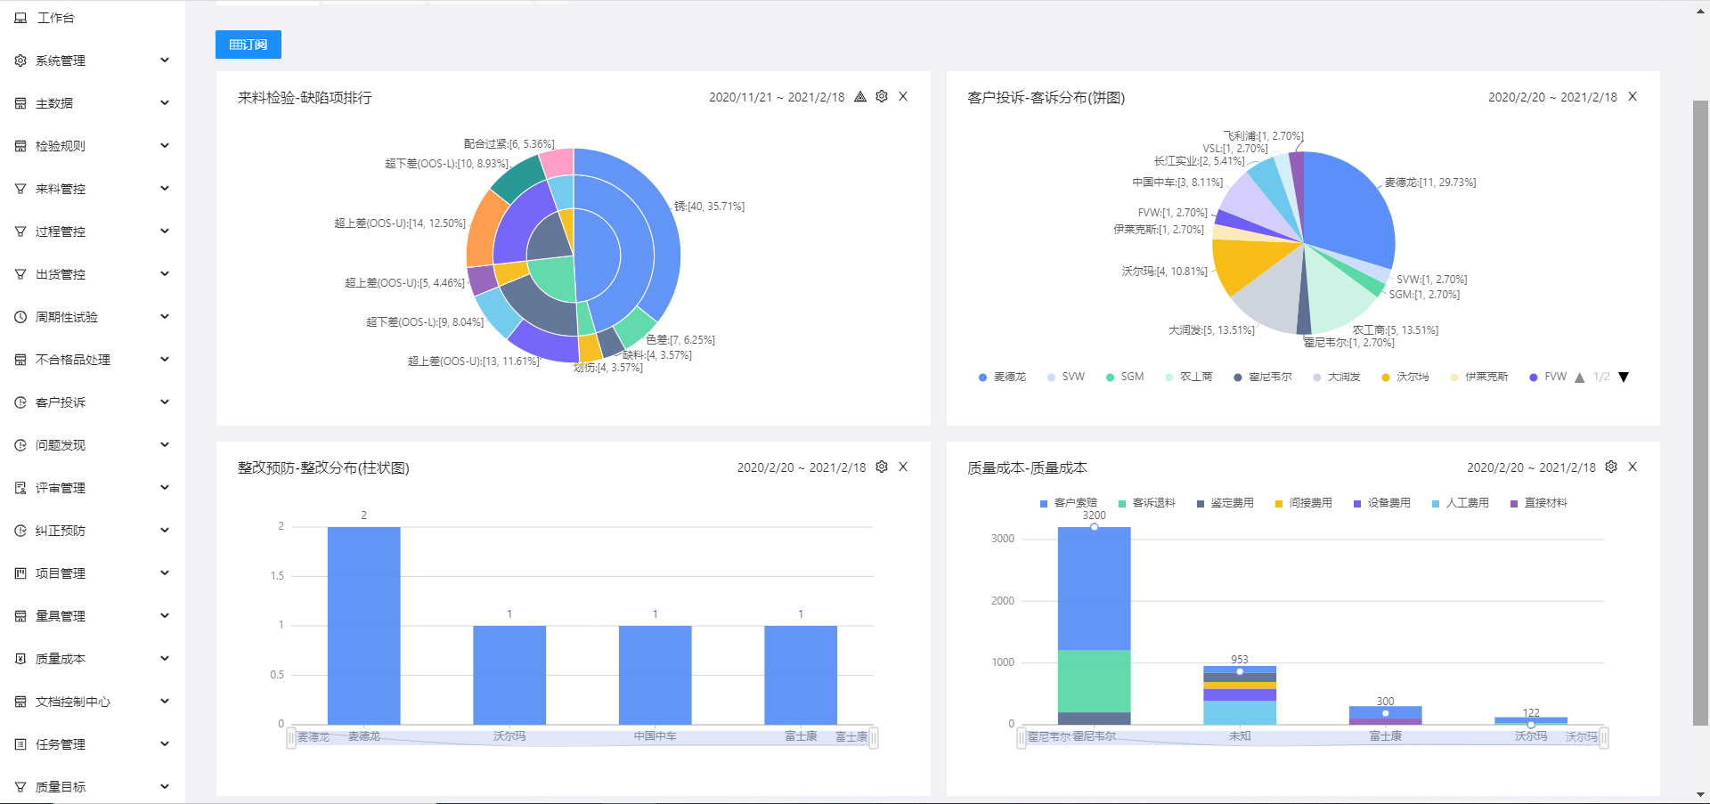1710x804 pixels.
Task: Click the 来料管控 funnel icon
Action: tap(20, 189)
